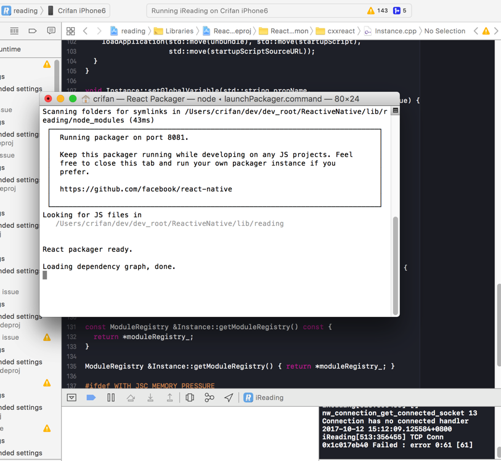Click the ReactiveNative/lib/reading path in terminal
Image resolution: width=501 pixels, height=461 pixels.
tap(169, 223)
